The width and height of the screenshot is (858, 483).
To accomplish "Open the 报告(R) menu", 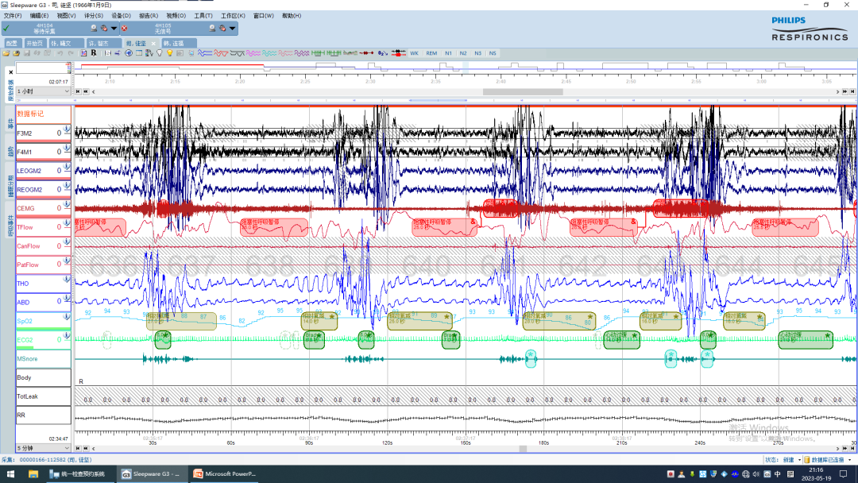I will (149, 16).
